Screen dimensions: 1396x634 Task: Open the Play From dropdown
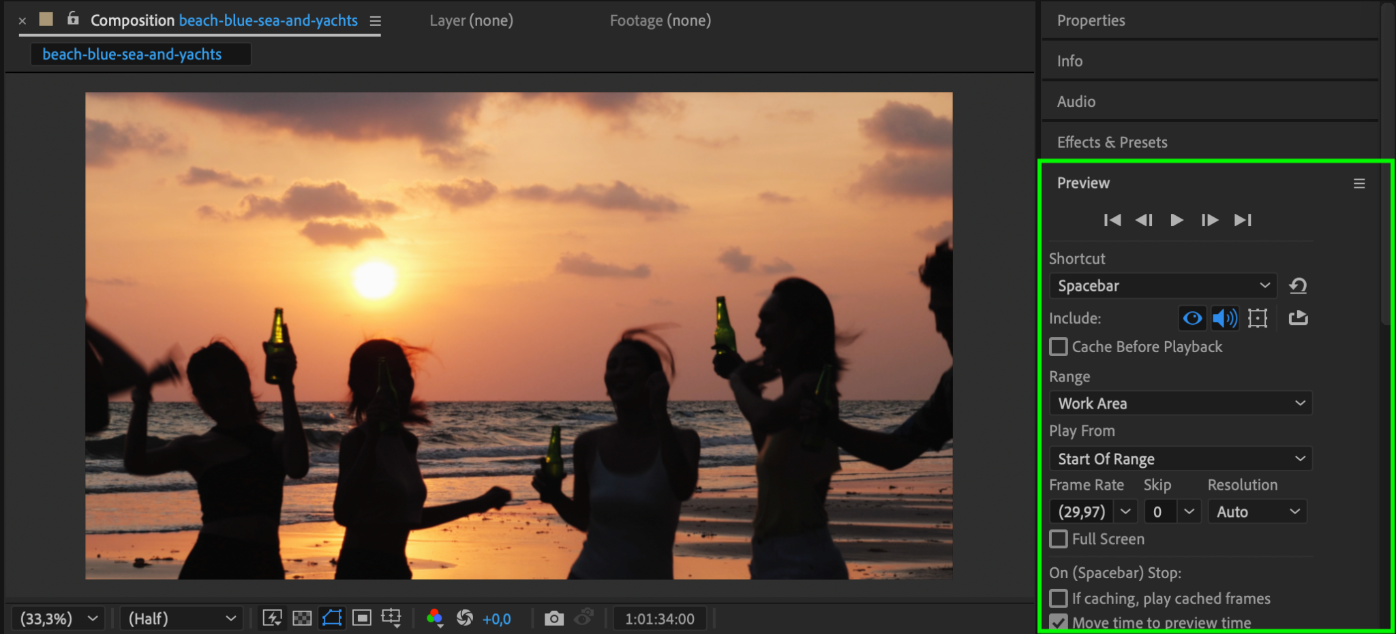click(x=1181, y=459)
